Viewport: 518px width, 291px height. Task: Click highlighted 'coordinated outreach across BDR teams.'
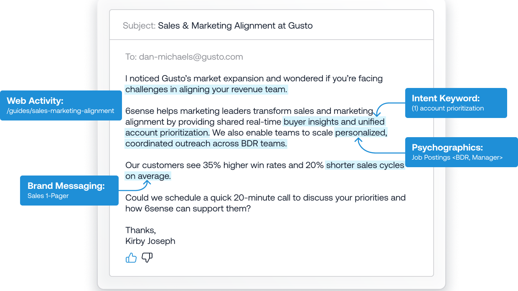click(206, 143)
